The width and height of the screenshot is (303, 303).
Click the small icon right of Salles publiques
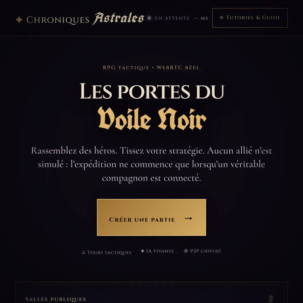pyautogui.click(x=271, y=299)
